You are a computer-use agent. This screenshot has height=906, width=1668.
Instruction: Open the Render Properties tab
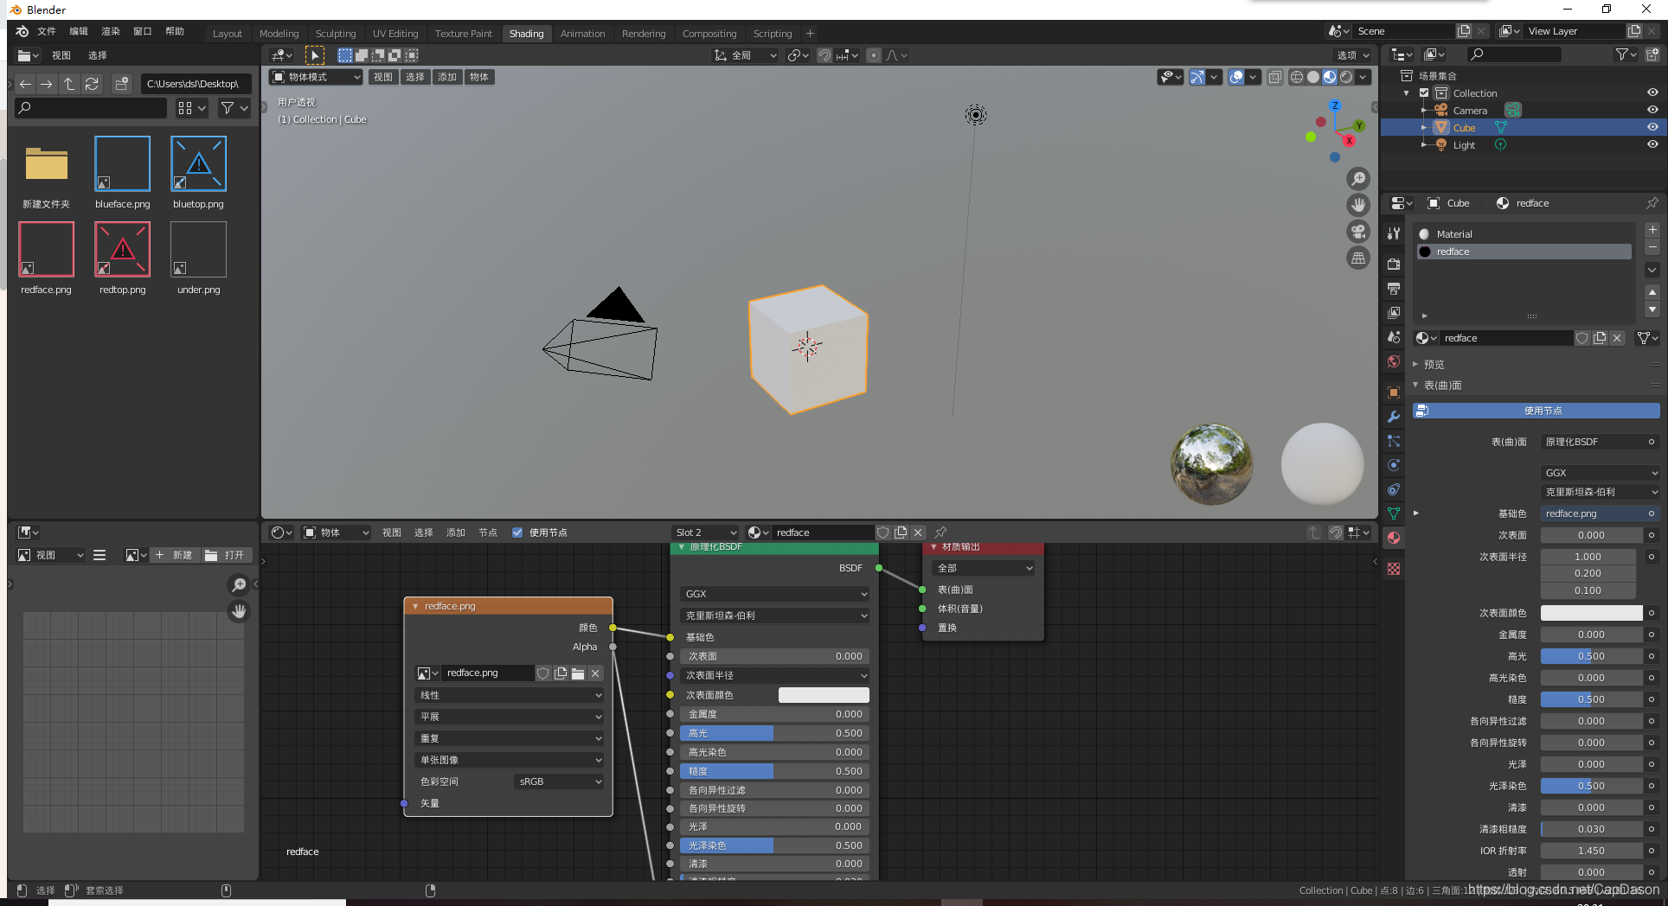pyautogui.click(x=1393, y=265)
